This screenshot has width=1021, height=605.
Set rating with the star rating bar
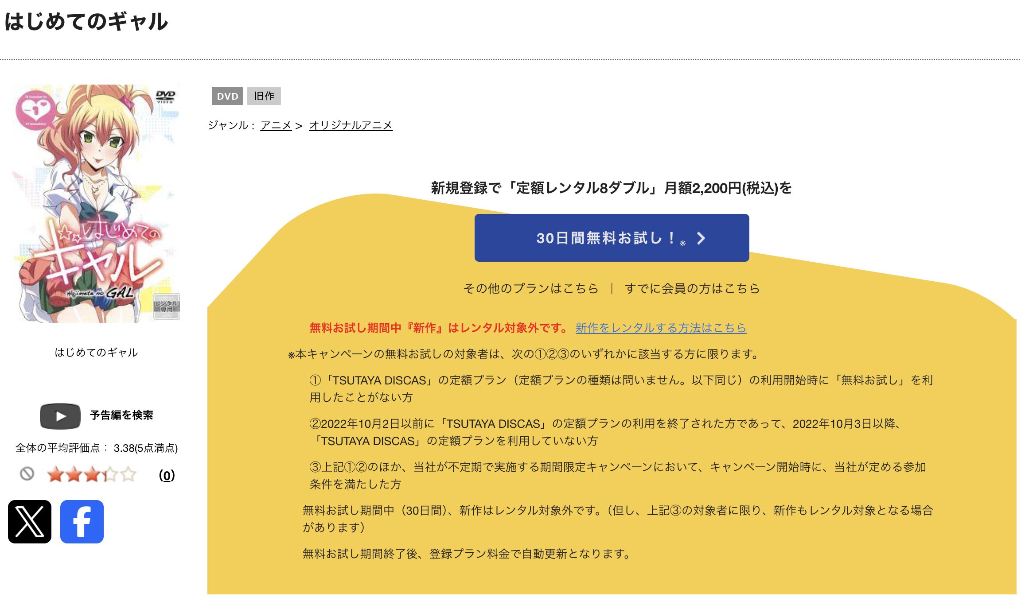92,474
